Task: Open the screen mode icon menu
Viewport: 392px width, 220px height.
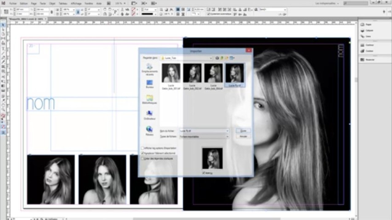Action: [x=144, y=3]
